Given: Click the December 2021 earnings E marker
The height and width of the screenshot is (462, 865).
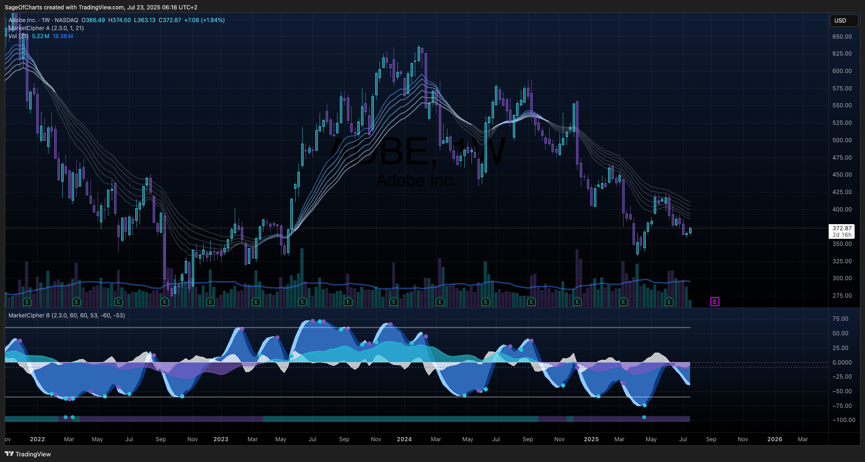Looking at the screenshot, I should click(27, 301).
